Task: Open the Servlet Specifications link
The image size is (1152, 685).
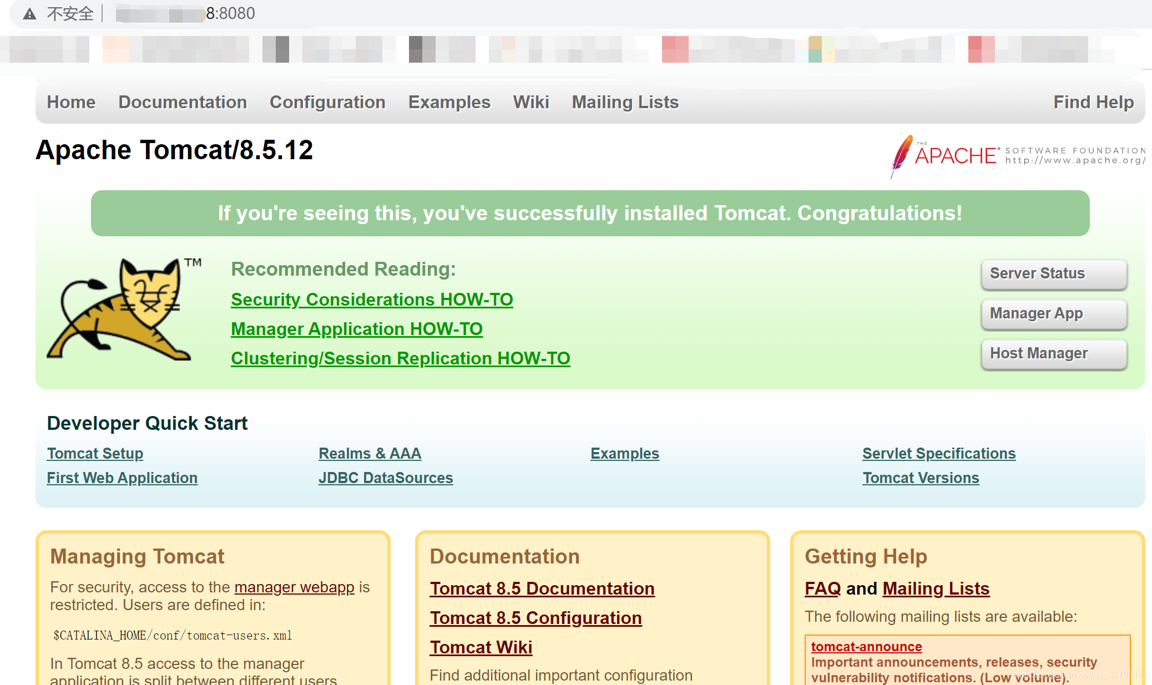Action: coord(939,453)
